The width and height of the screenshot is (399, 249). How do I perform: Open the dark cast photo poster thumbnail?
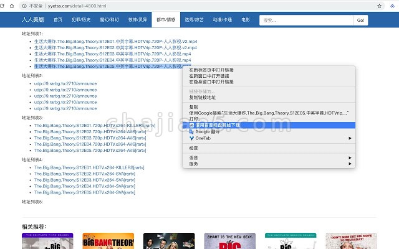point(169,241)
